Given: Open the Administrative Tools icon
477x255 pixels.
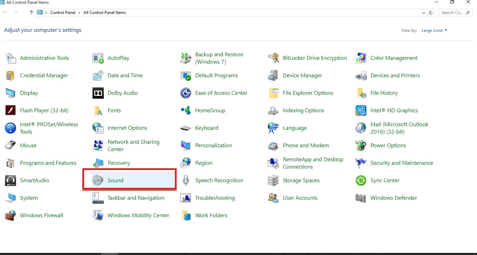Looking at the screenshot, I should pos(11,58).
